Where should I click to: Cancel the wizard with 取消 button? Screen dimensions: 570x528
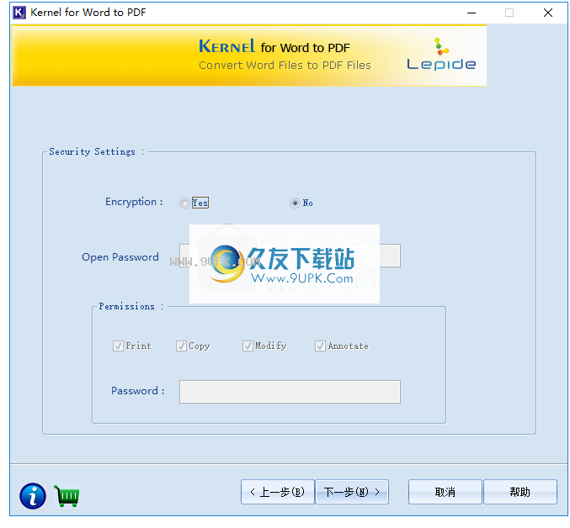click(445, 492)
